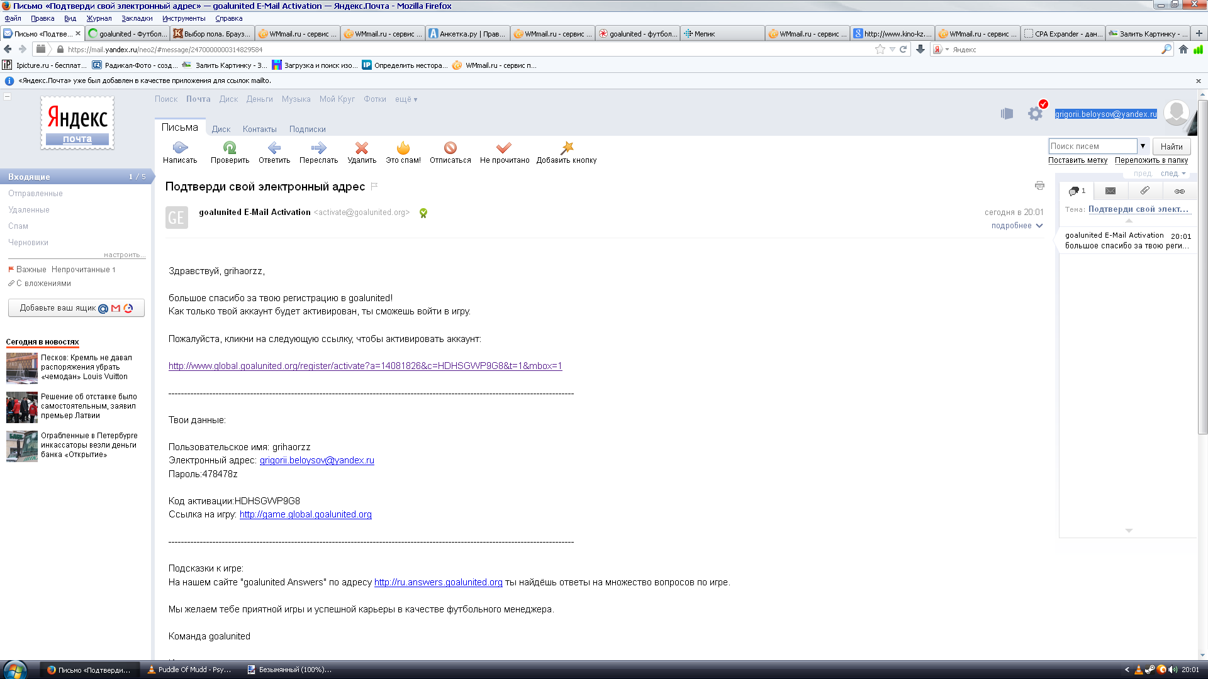Viewport: 1208px width, 679px height.
Task: Collapse thread list with the up arrow in the right panel
Action: [1129, 221]
